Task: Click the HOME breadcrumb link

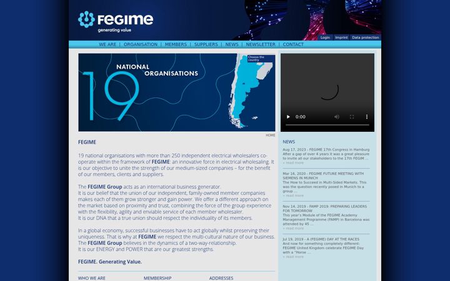Action: (271, 135)
